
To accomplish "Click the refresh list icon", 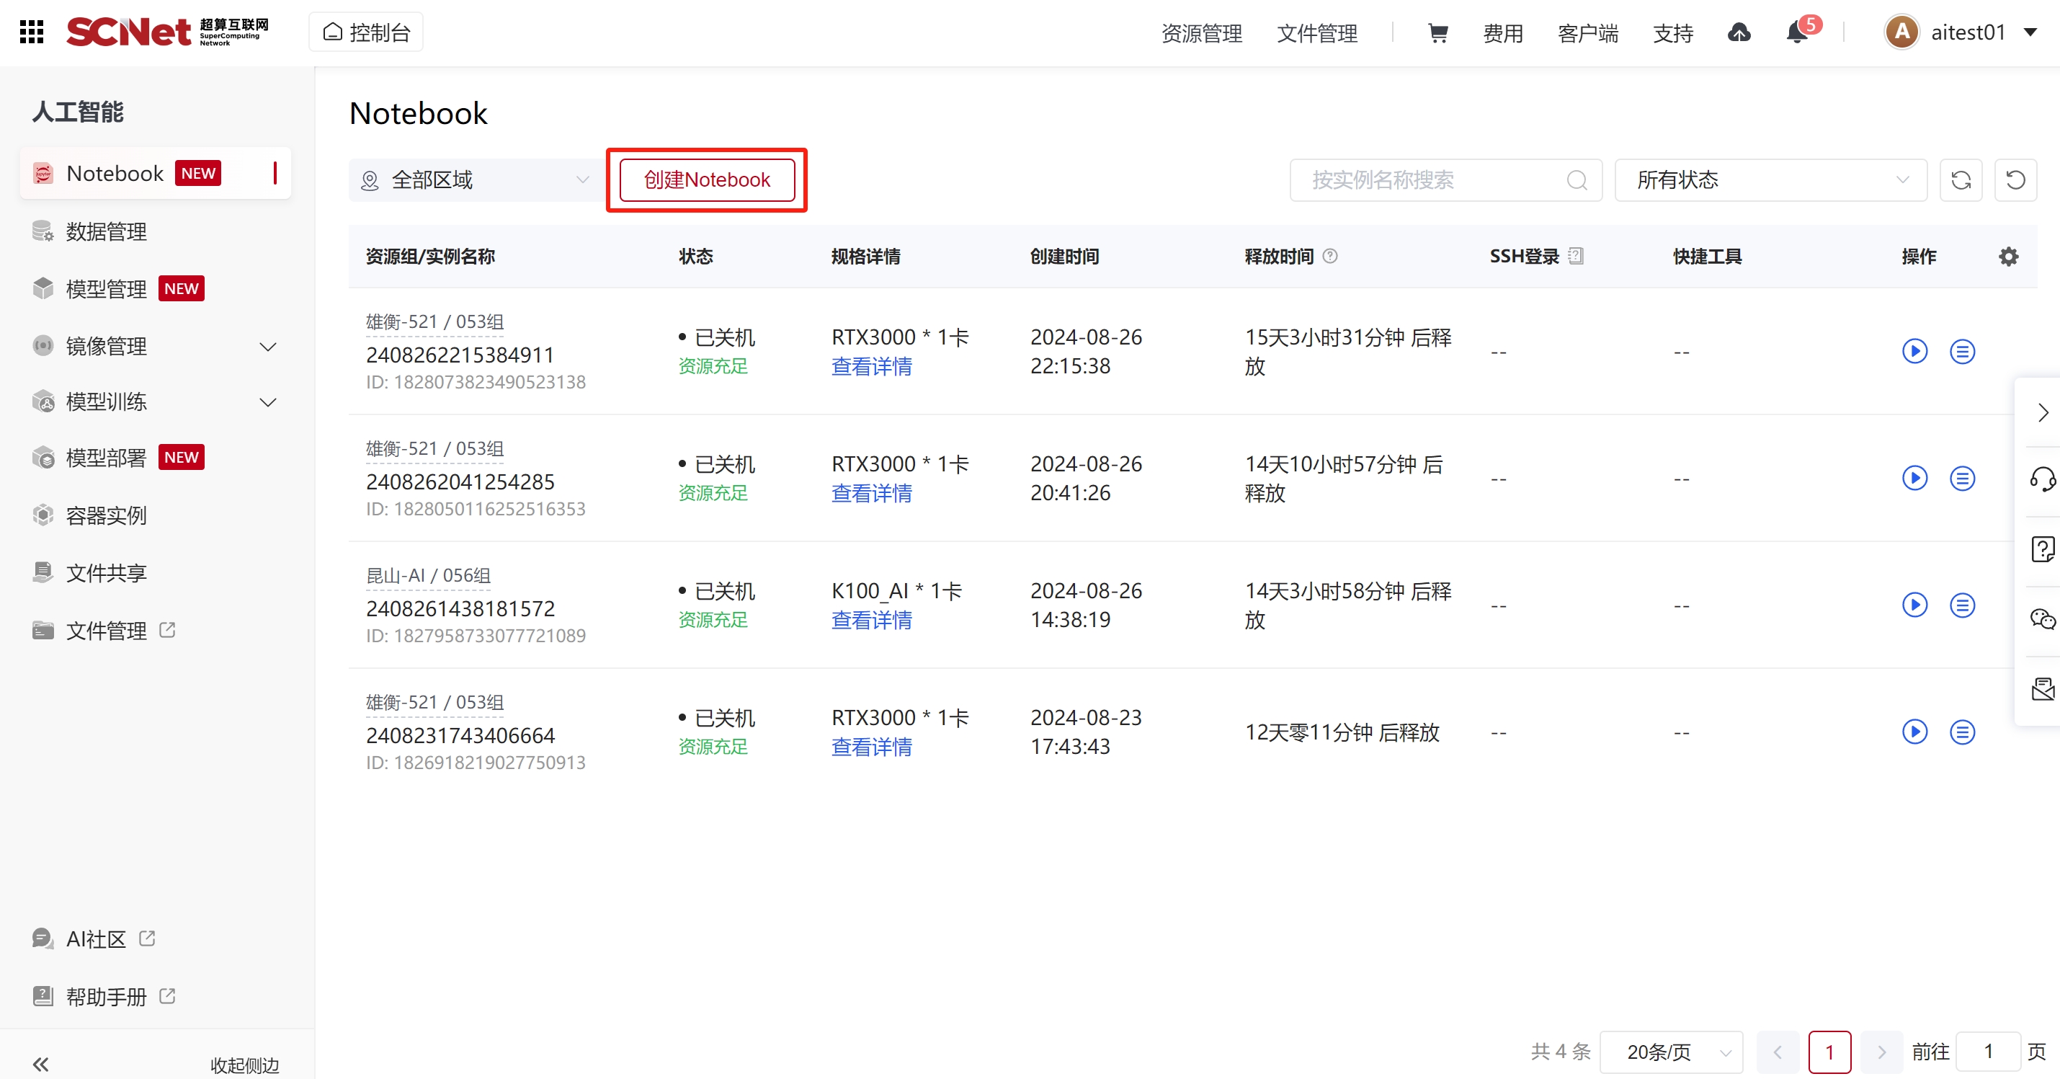I will (x=1960, y=180).
